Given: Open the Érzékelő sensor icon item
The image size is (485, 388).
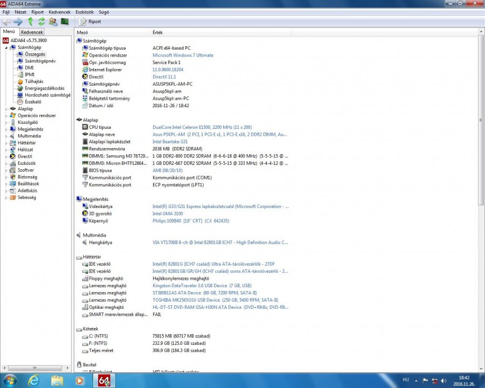Looking at the screenshot, I should pyautogui.click(x=20, y=102).
